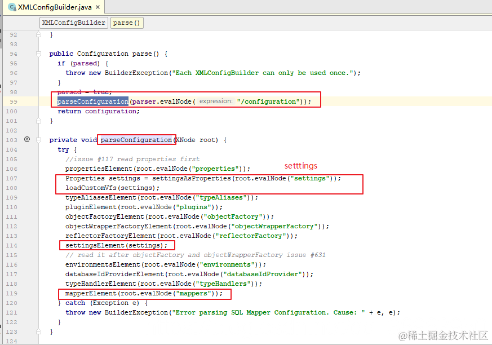The height and width of the screenshot is (345, 492).
Task: Select the XMLConfigBuilder.java editor tab
Action: click(54, 7)
